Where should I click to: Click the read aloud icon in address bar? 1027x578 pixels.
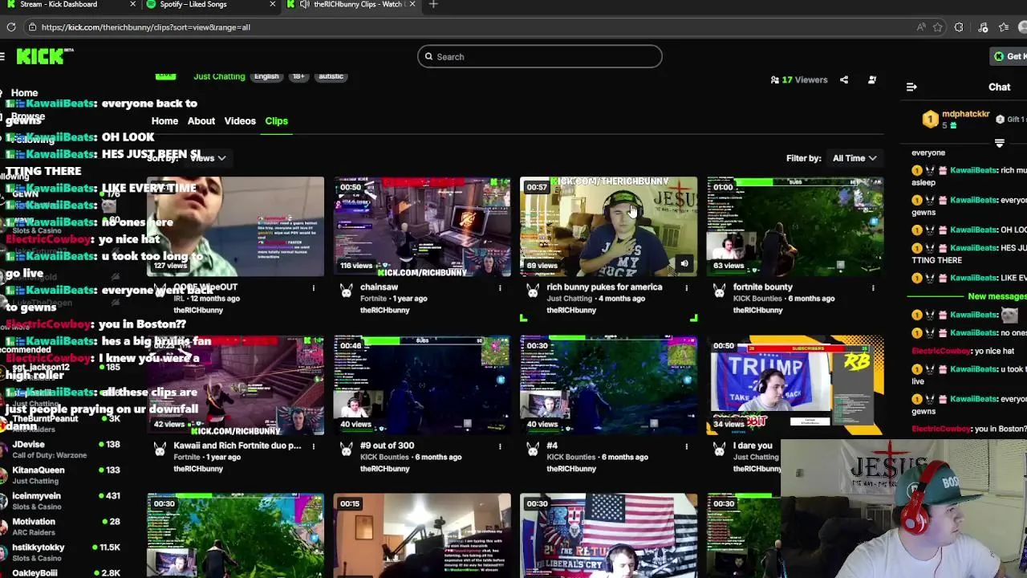(x=920, y=27)
